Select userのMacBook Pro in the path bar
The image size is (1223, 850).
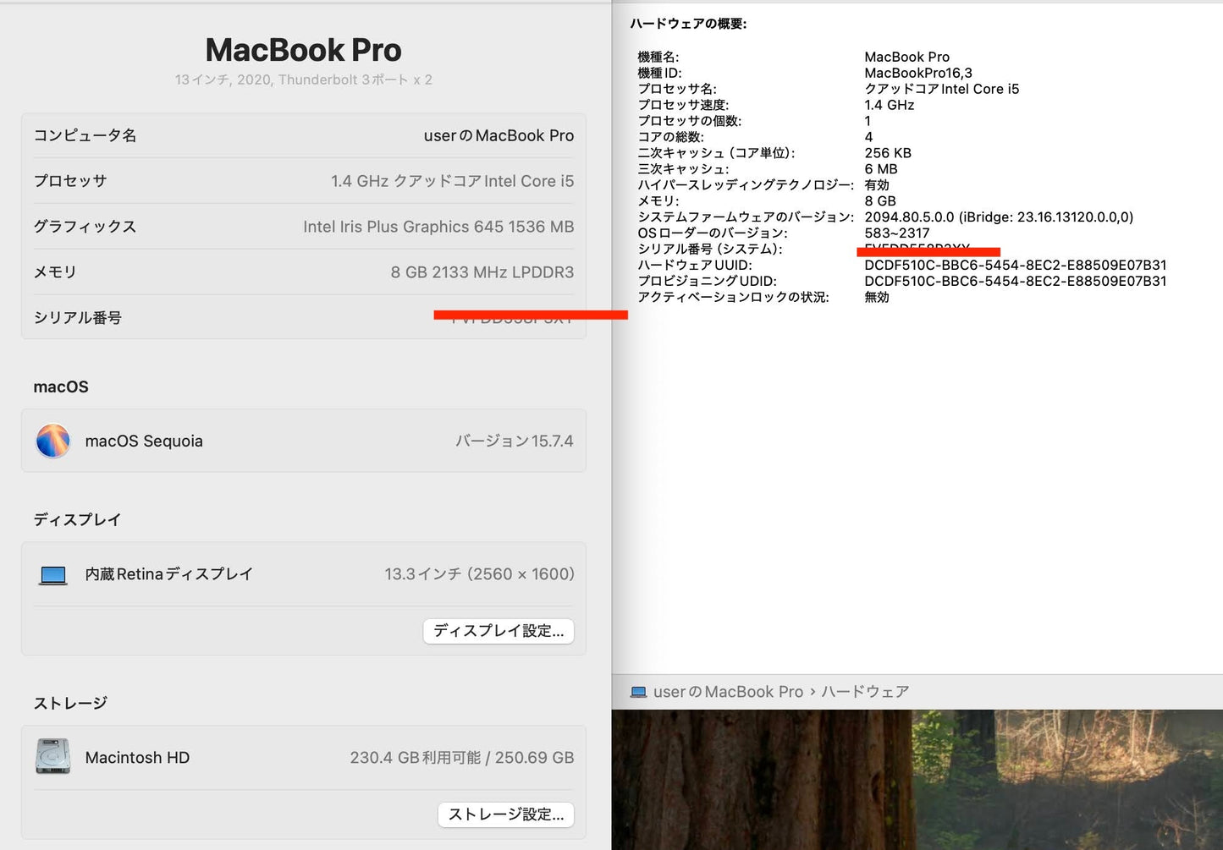[728, 692]
